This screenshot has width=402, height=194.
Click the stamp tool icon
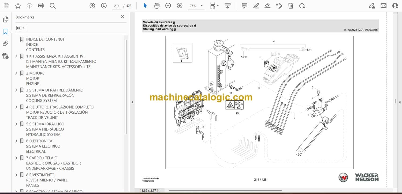point(279,6)
